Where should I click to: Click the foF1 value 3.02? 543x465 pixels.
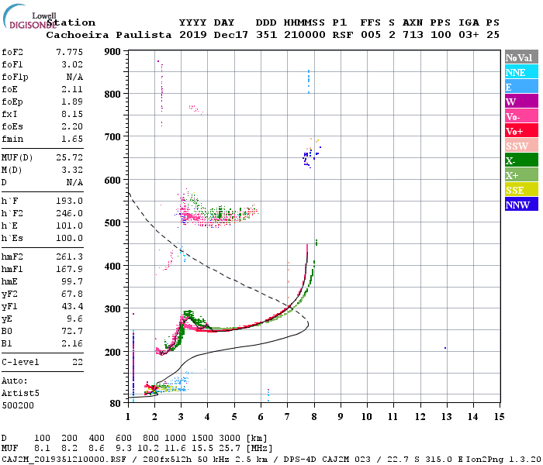tap(72, 64)
